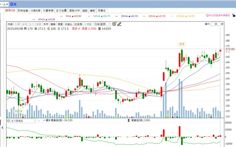Screen dimensions: 236x147
Task: Open the question mark help icon
Action: [39, 121]
